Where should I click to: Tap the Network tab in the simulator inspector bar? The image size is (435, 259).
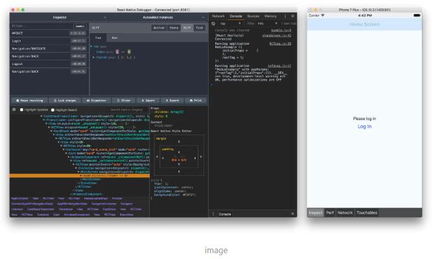pyautogui.click(x=345, y=213)
